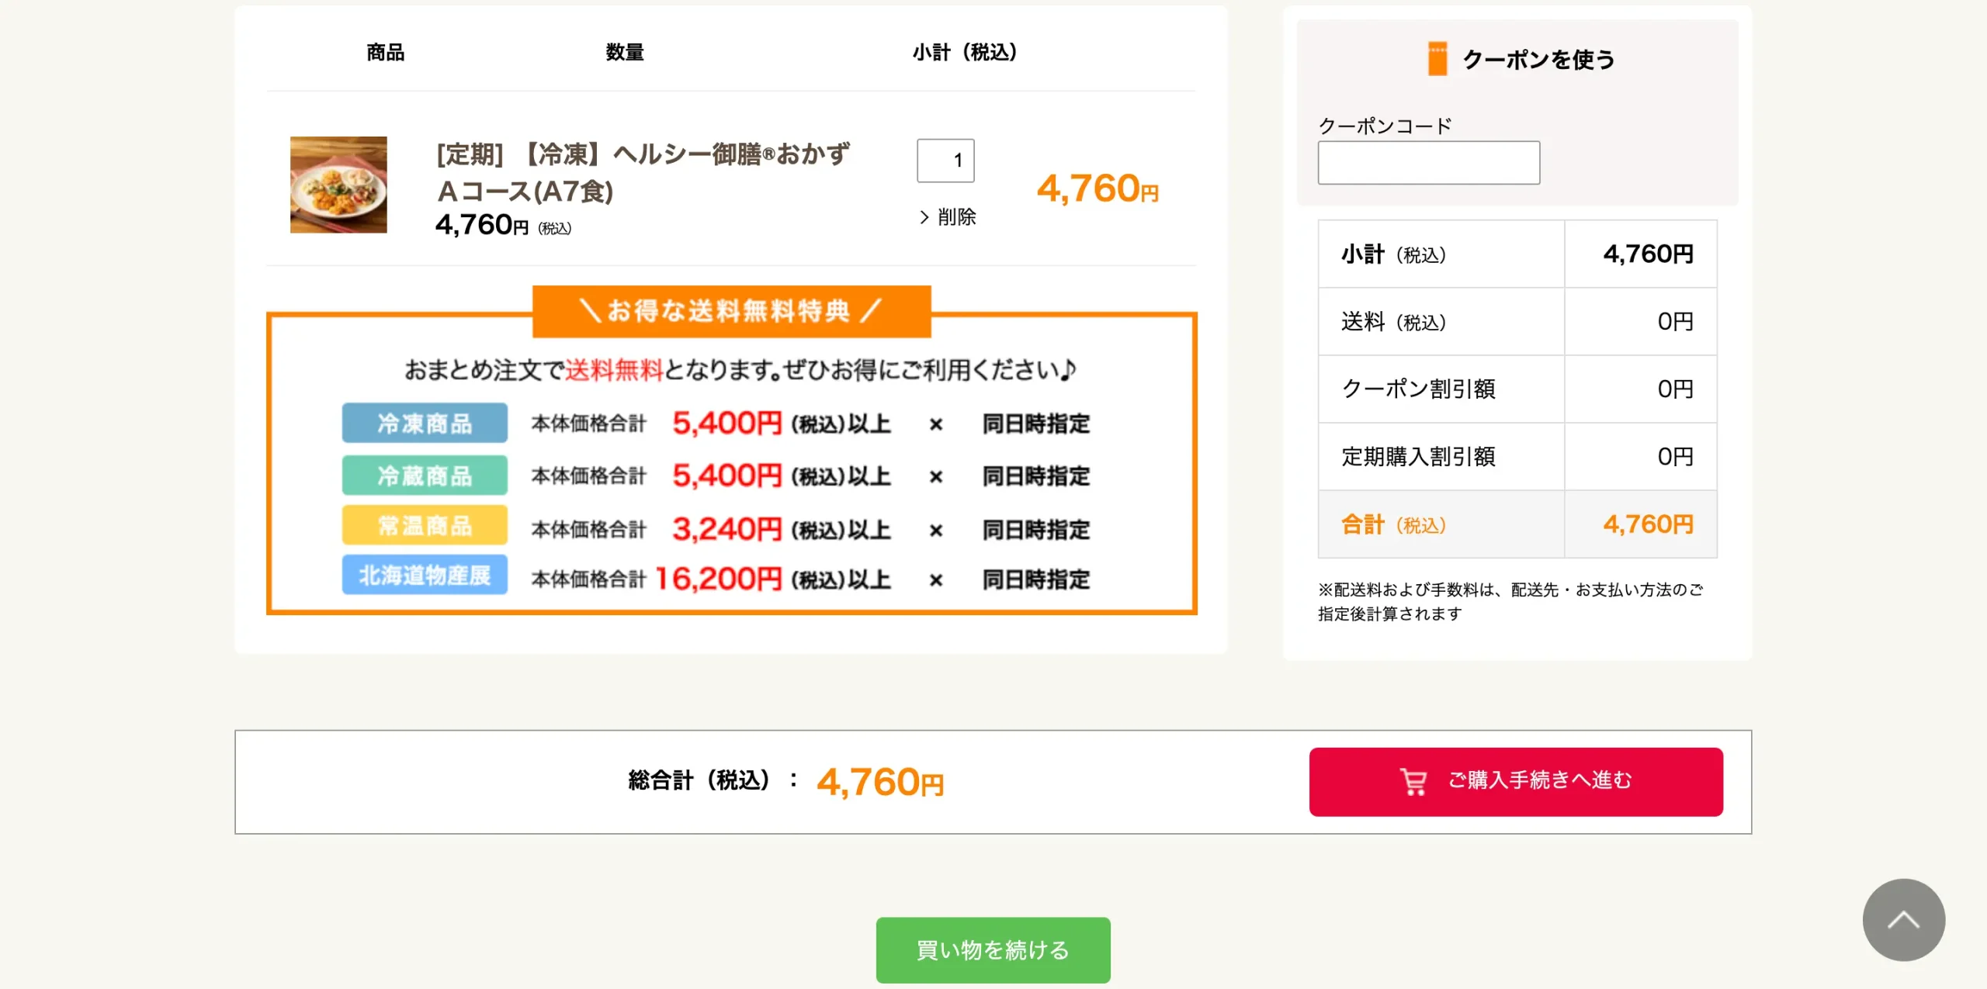Image resolution: width=1987 pixels, height=989 pixels.
Task: Proceed with ご購入手続きへ進む button
Action: (1516, 781)
